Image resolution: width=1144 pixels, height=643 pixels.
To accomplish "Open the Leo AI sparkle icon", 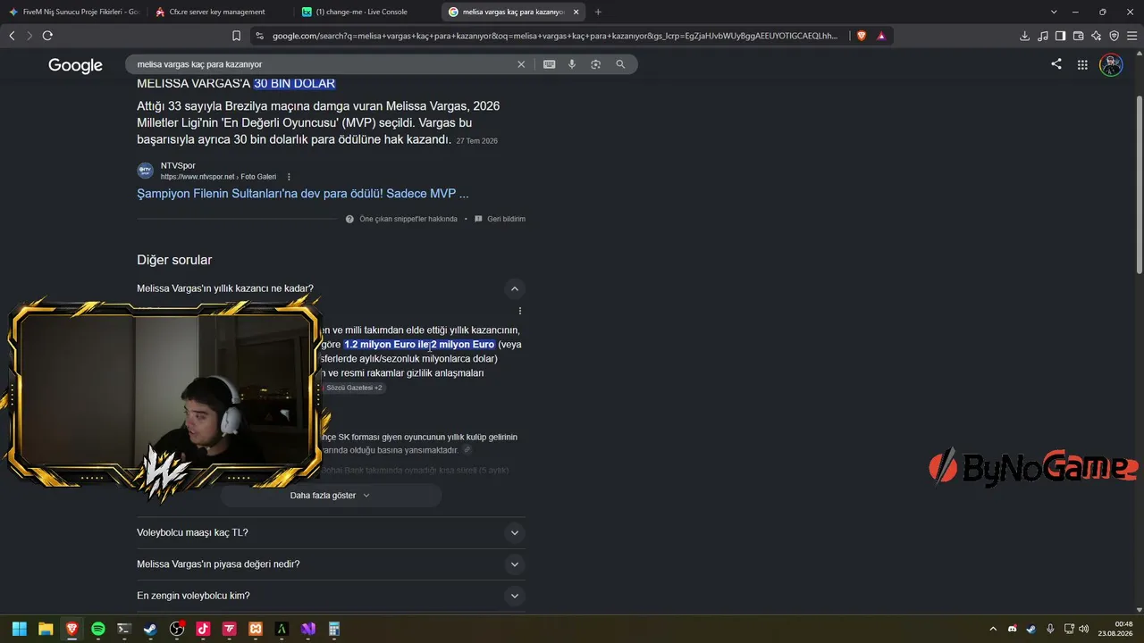I will tap(1096, 36).
